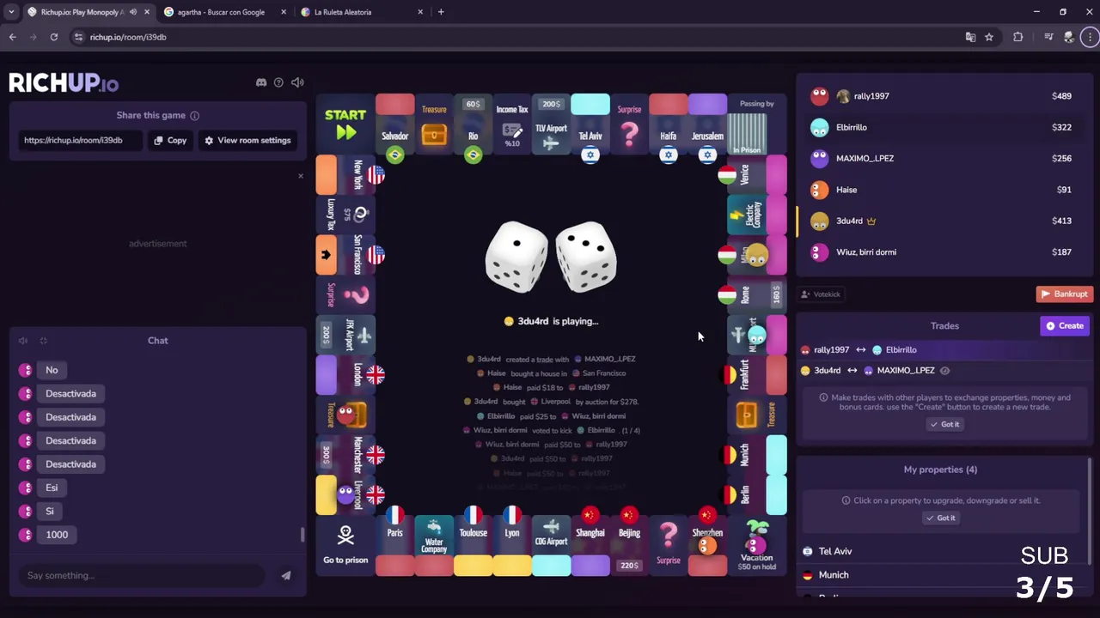Create a new trade
This screenshot has width=1100, height=618.
click(1064, 326)
